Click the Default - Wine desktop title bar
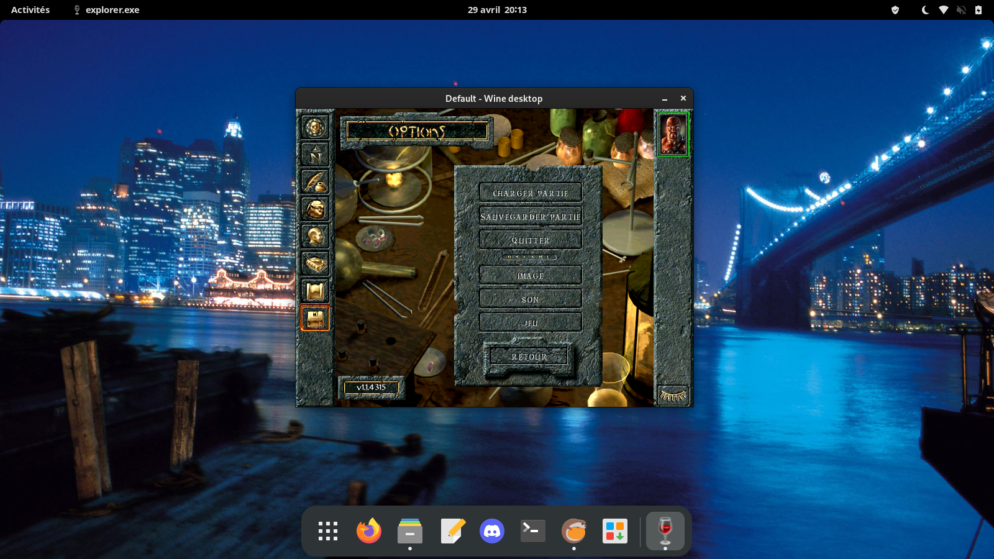Viewport: 994px width, 559px height. (494, 99)
